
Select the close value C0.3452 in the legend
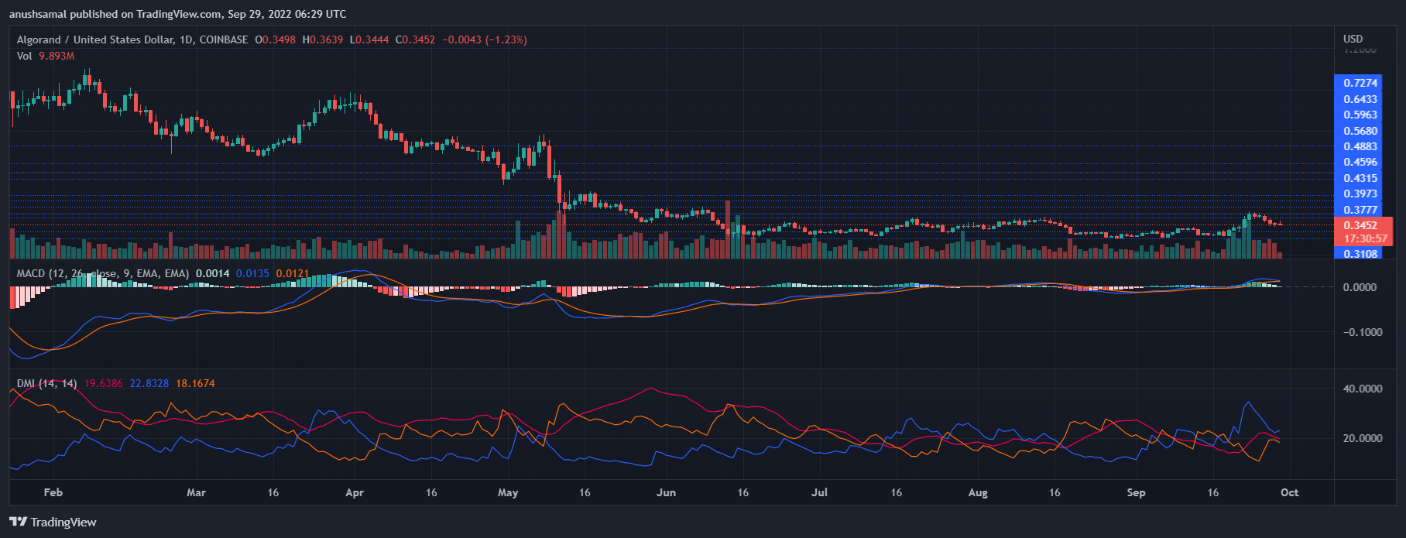click(416, 39)
